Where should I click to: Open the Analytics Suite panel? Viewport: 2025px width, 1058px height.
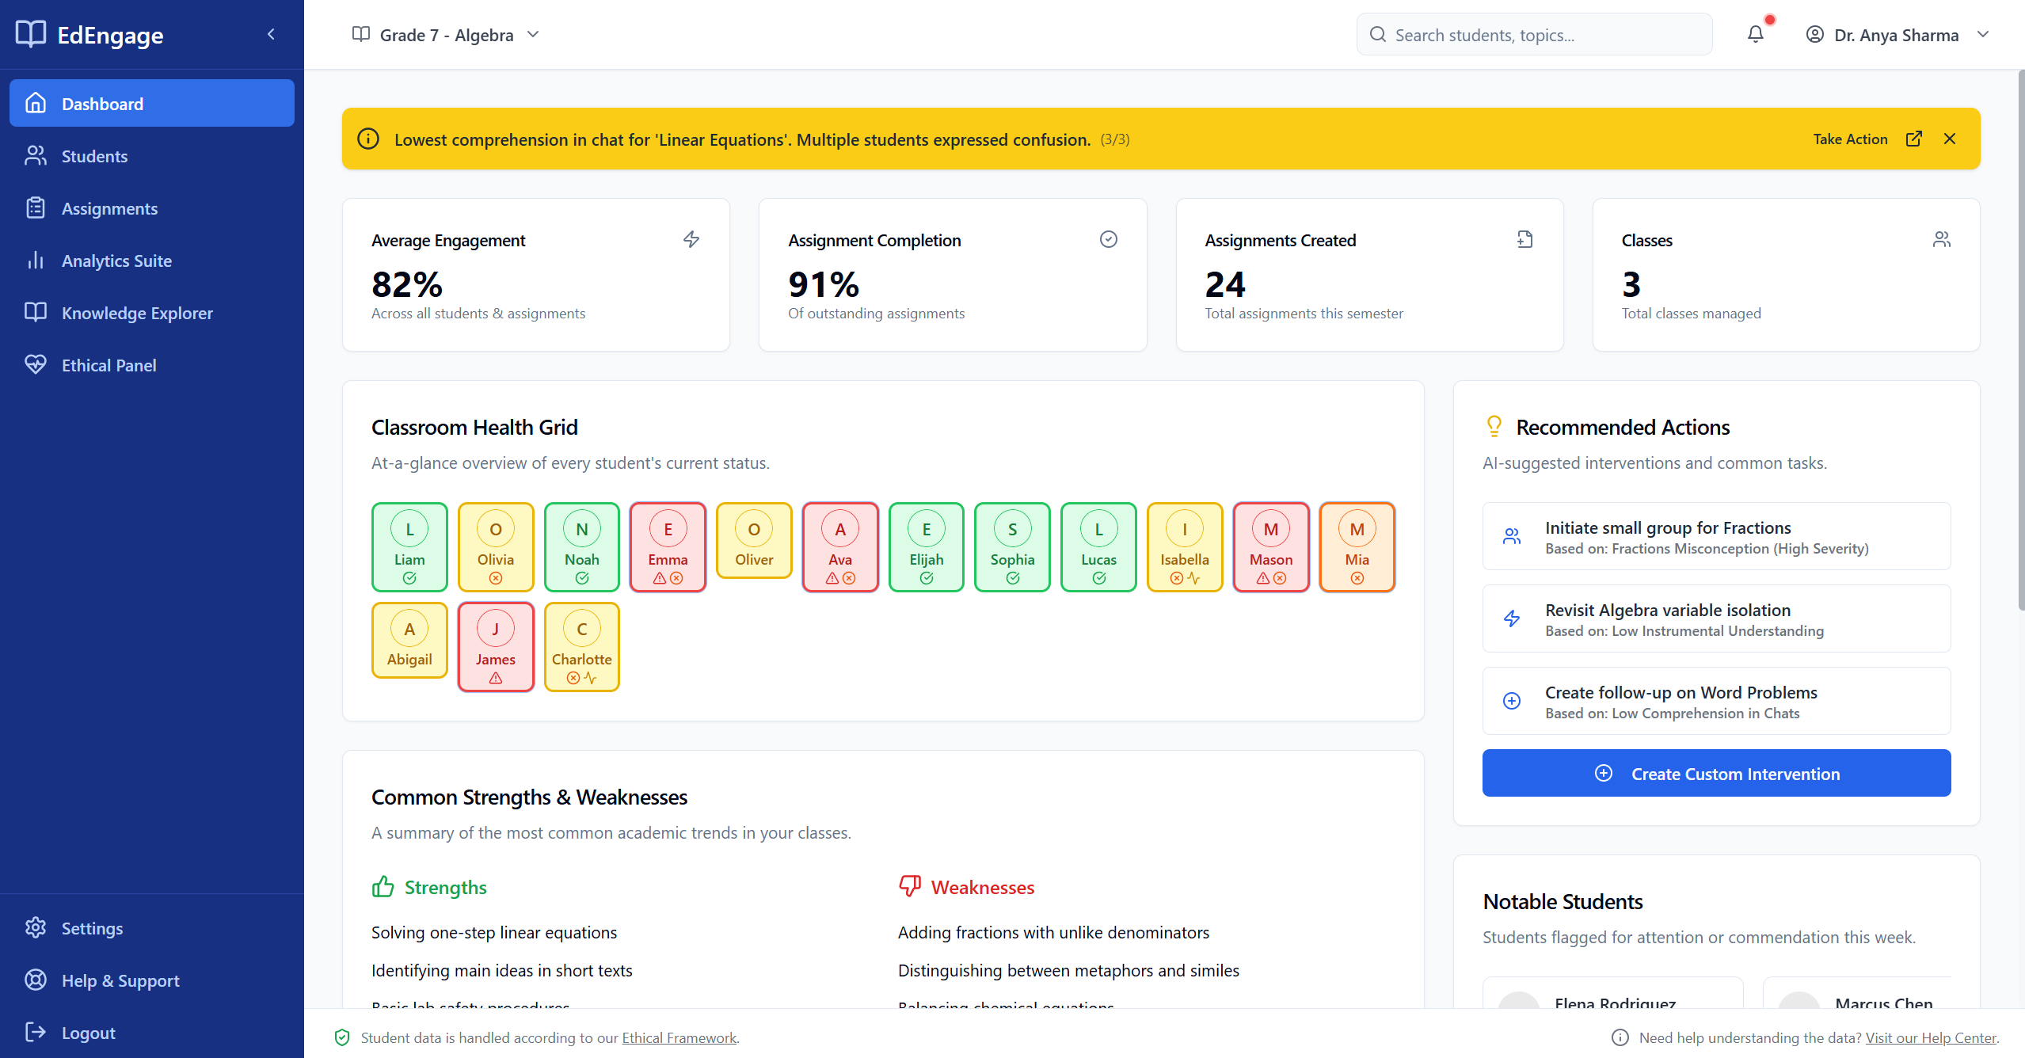coord(116,260)
